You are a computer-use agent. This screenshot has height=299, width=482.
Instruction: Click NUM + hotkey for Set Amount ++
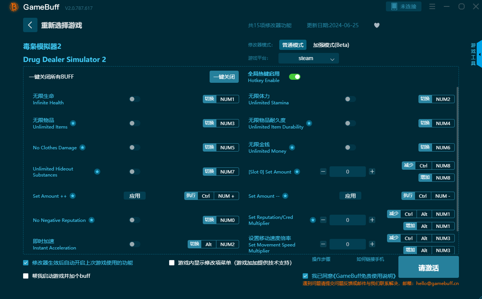[x=226, y=196]
